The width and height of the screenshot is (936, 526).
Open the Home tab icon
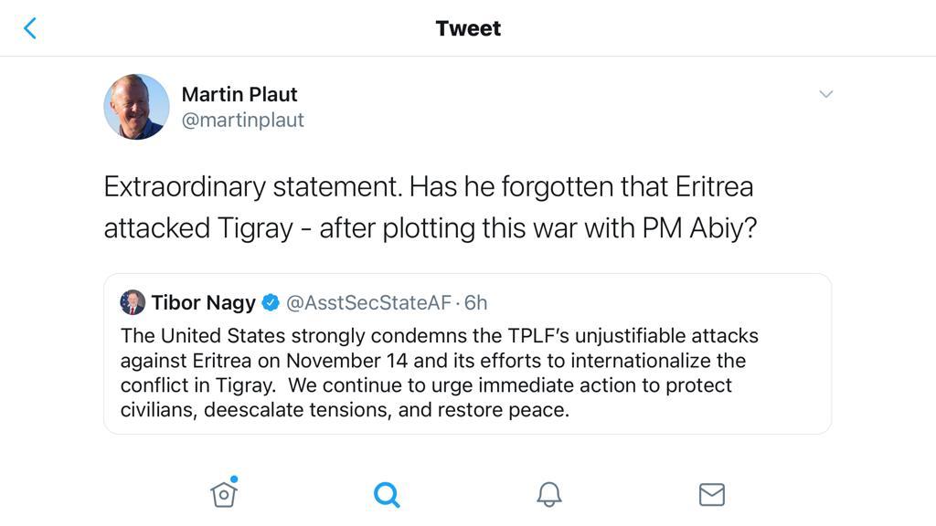224,494
